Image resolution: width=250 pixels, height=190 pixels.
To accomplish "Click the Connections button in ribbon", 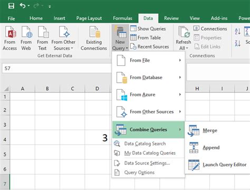I will pyautogui.click(x=210, y=28).
